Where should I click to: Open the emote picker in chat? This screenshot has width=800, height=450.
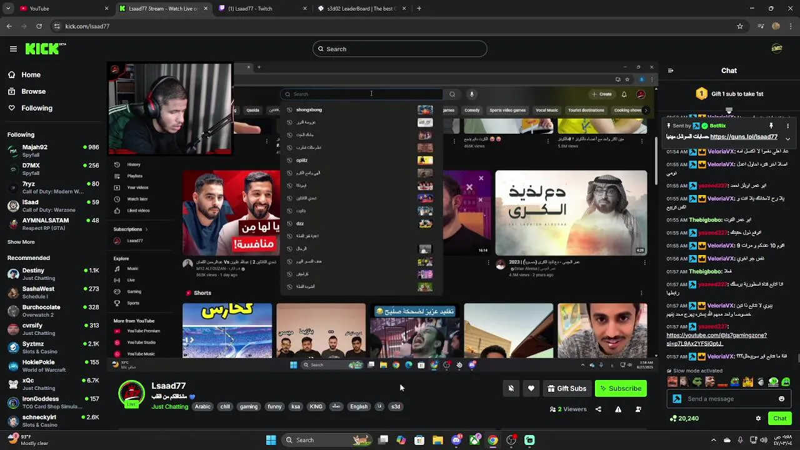(x=781, y=399)
